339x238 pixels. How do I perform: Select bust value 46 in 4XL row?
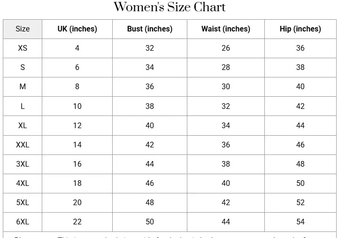pyautogui.click(x=150, y=183)
